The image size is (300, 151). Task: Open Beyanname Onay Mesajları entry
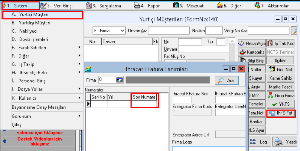point(42,108)
